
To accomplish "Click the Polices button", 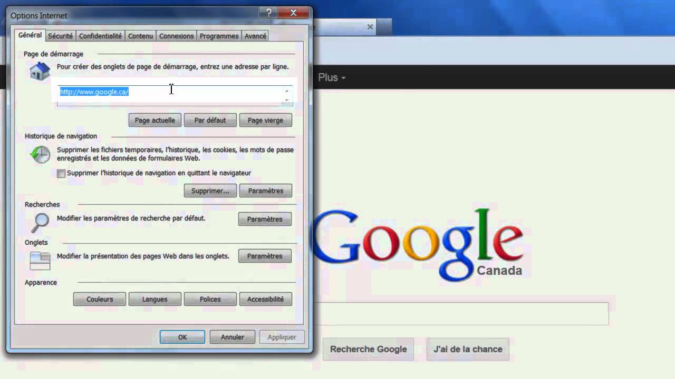I will (x=210, y=299).
